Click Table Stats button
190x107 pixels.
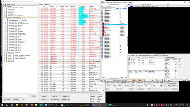[16, 100]
